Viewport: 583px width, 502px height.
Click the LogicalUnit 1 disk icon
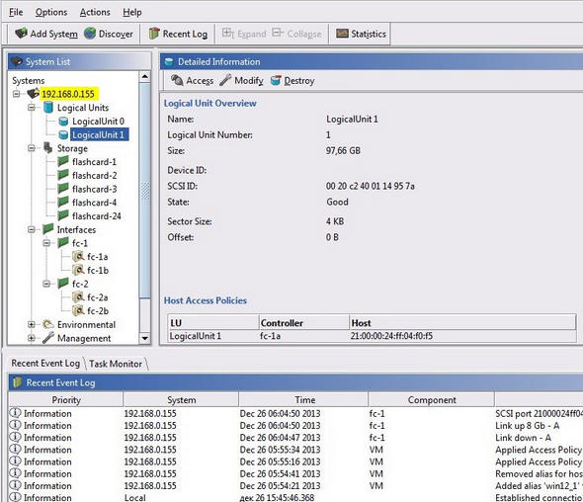(x=63, y=134)
